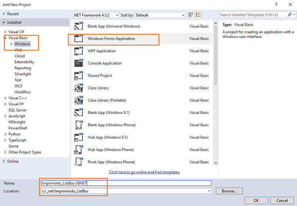This screenshot has width=297, height=206.
Task: Open the .NET Framework version dropdown
Action: click(x=96, y=15)
